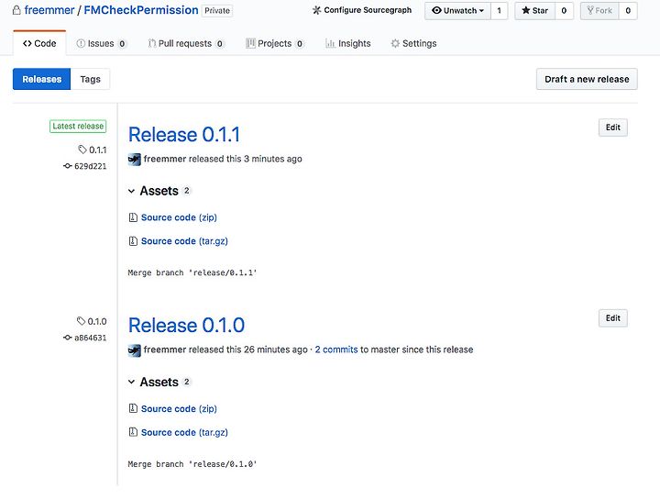660x500 pixels.
Task: Open tag 0.1.1 link
Action: [98, 150]
